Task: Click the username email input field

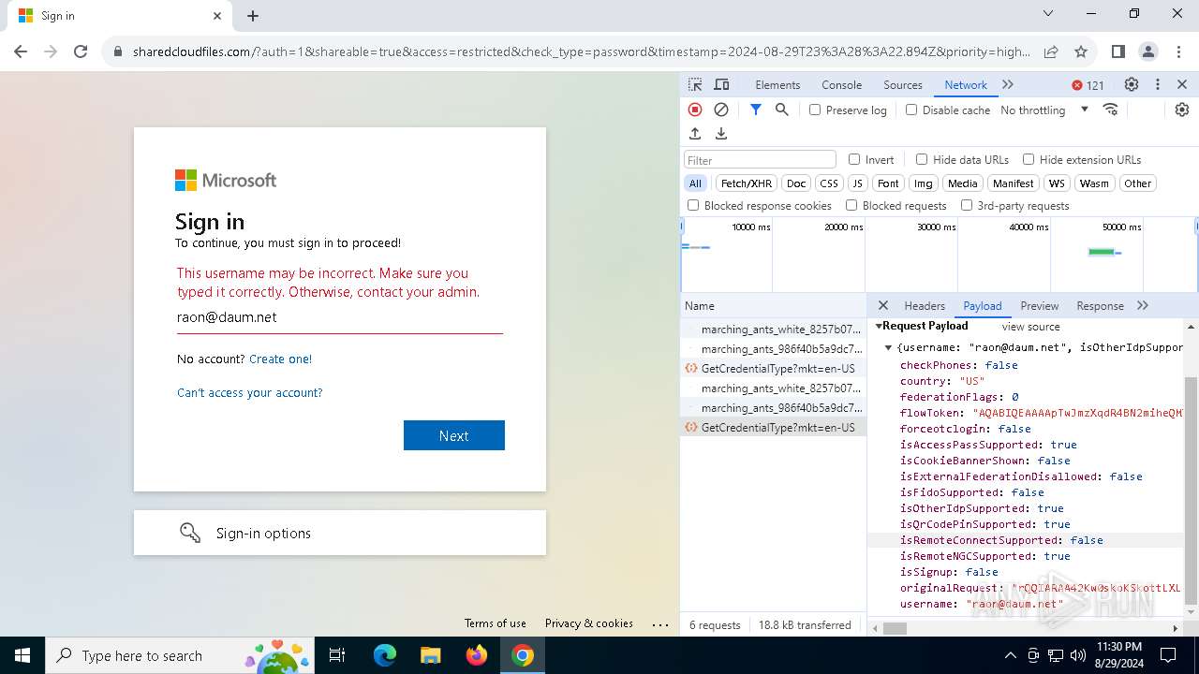Action: tap(340, 317)
